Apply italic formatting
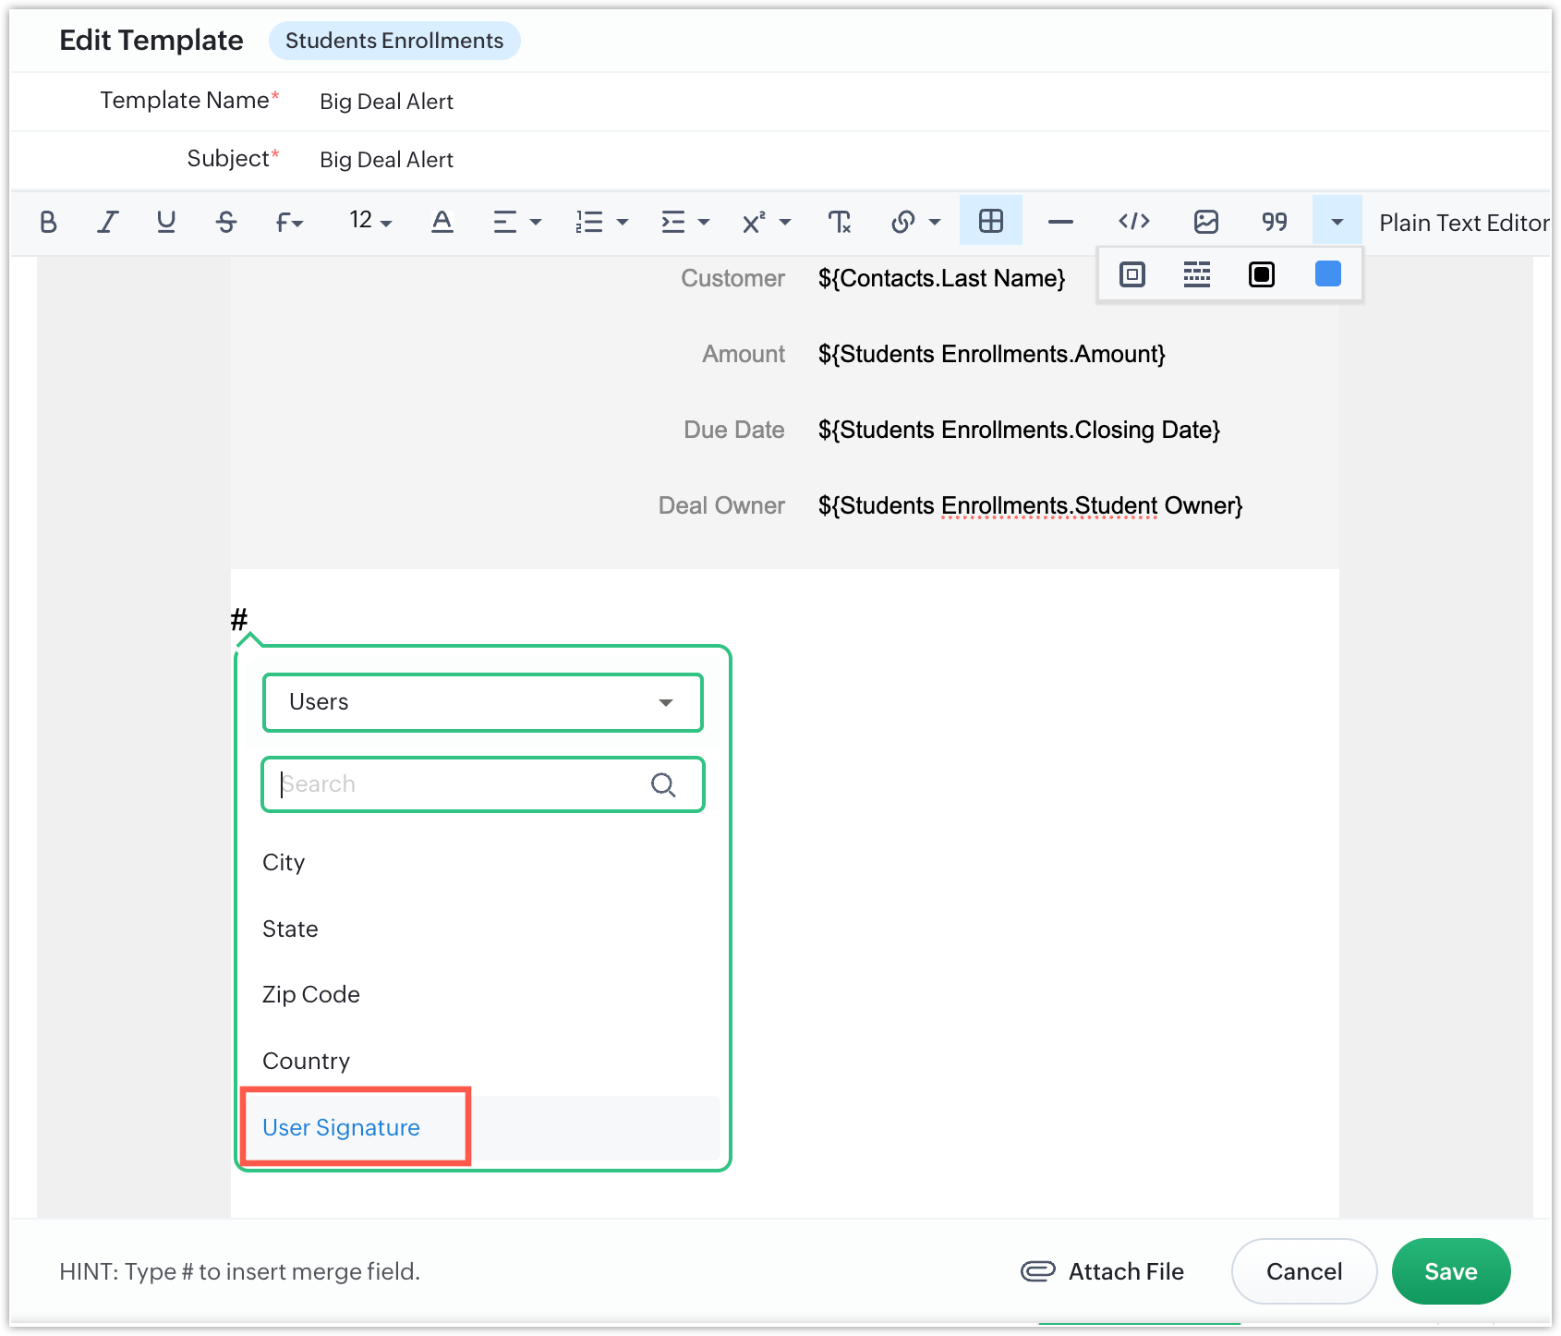The height and width of the screenshot is (1336, 1561). [x=108, y=222]
